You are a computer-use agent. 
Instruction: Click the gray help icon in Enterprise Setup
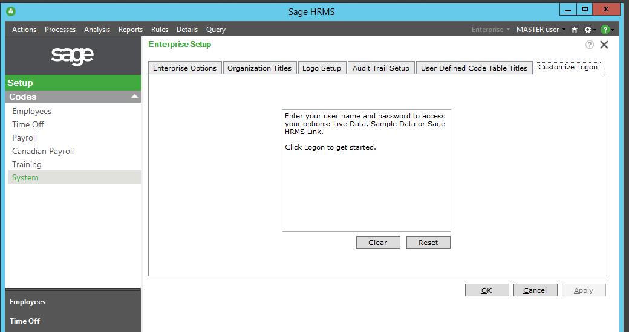pyautogui.click(x=590, y=45)
